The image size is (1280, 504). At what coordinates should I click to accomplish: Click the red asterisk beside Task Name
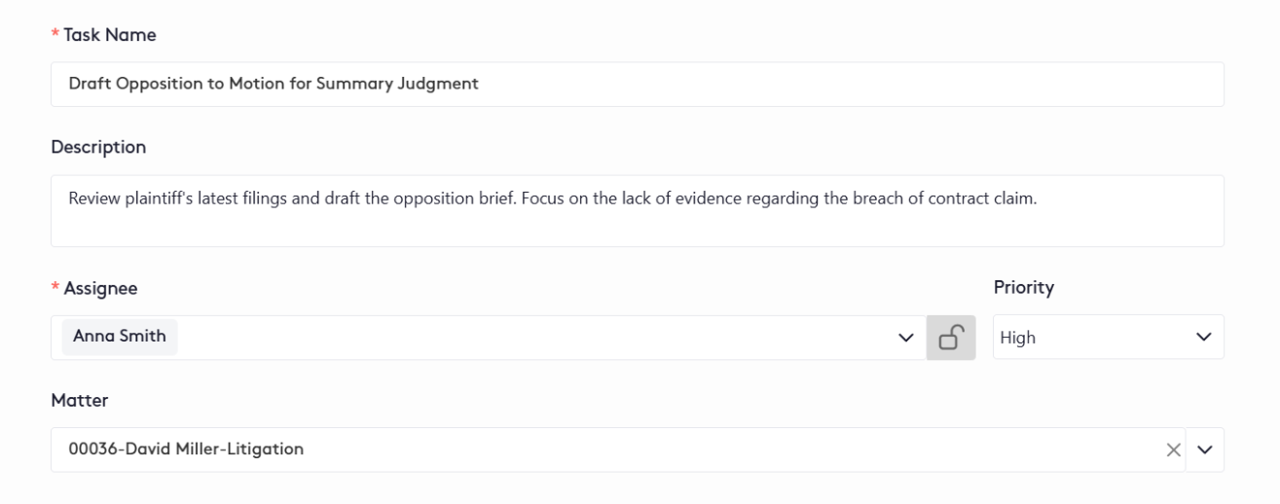coord(55,36)
